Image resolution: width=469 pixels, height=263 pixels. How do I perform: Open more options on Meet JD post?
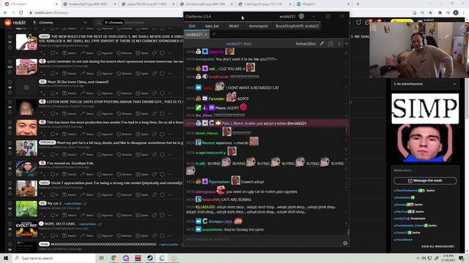[170, 94]
